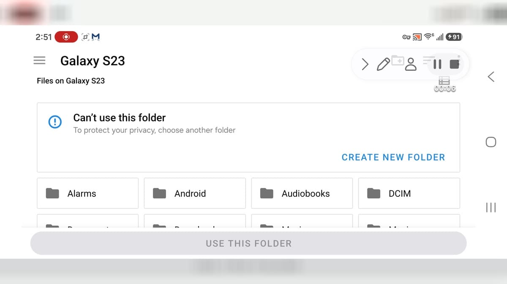Image resolution: width=507 pixels, height=284 pixels.
Task: Tap the VPN key status icon
Action: tap(406, 37)
